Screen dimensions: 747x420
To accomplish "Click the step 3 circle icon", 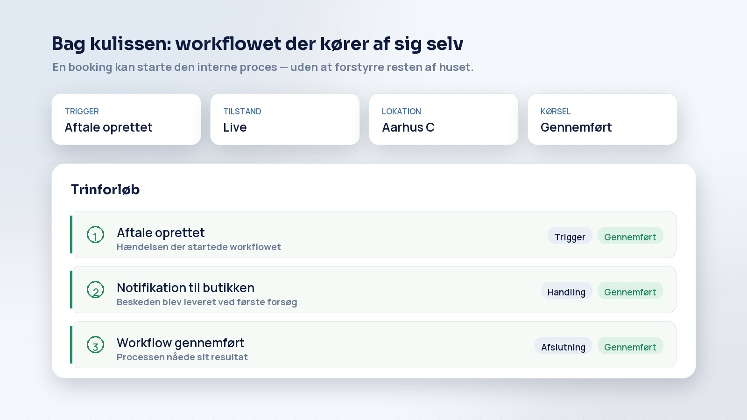I will coord(95,345).
